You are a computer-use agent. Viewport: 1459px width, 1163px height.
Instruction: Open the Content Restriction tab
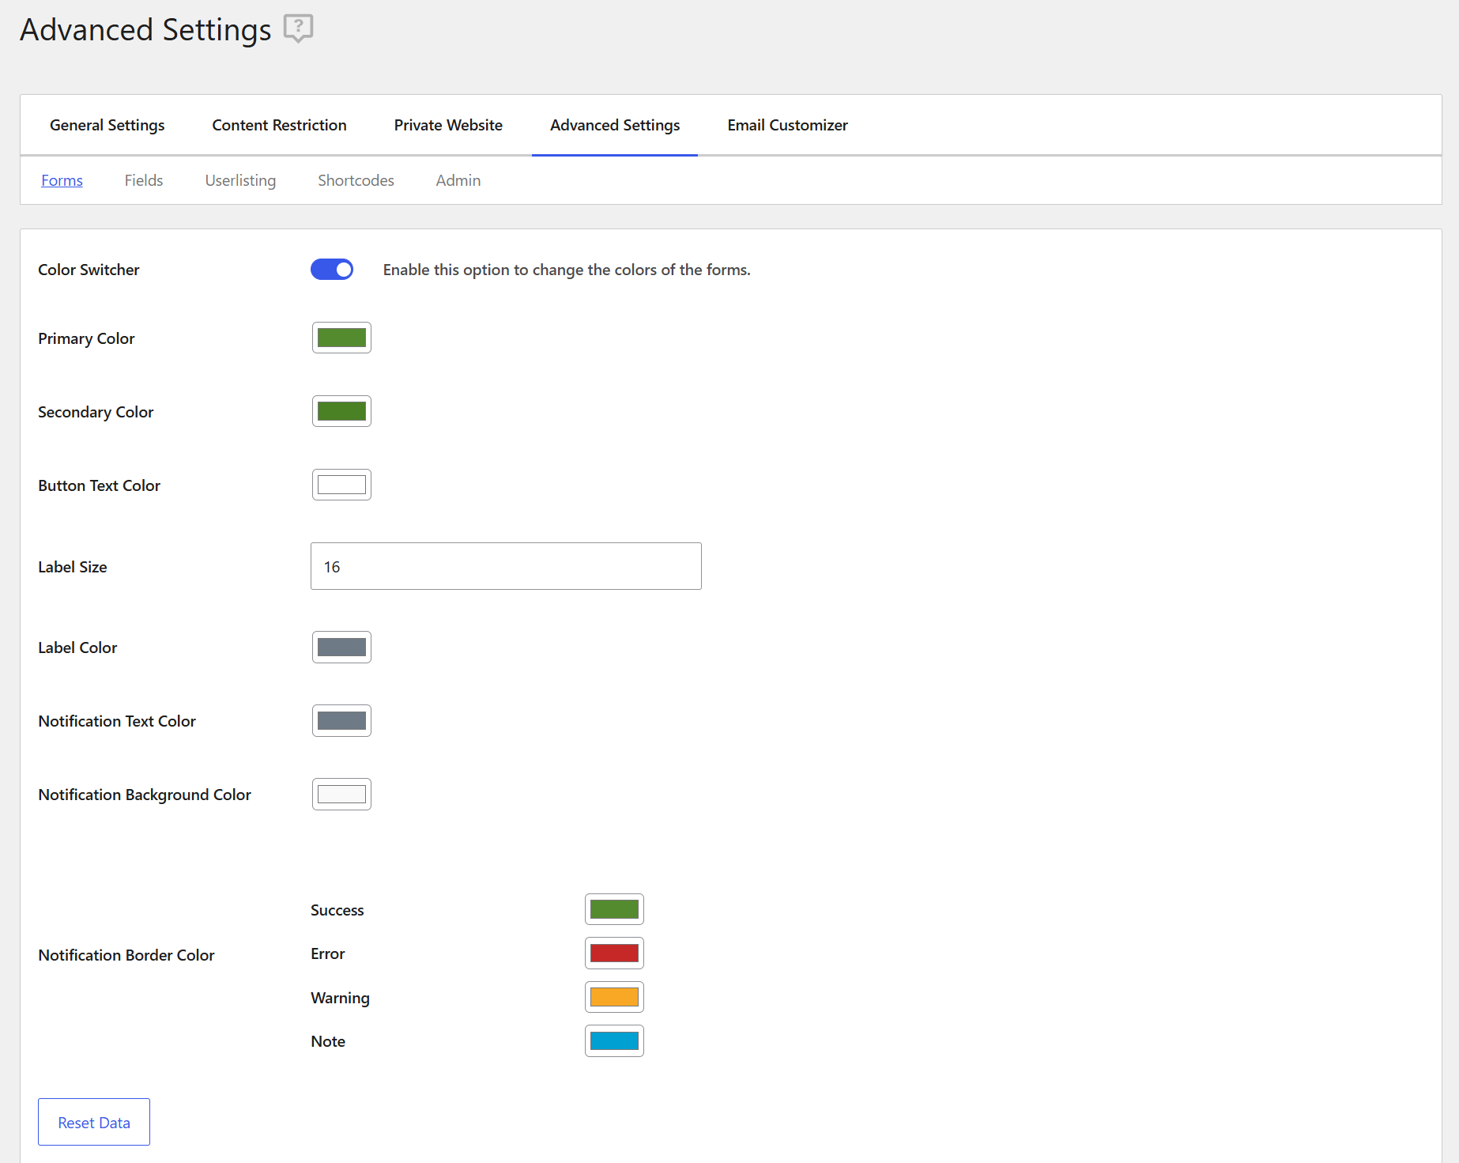click(x=279, y=124)
